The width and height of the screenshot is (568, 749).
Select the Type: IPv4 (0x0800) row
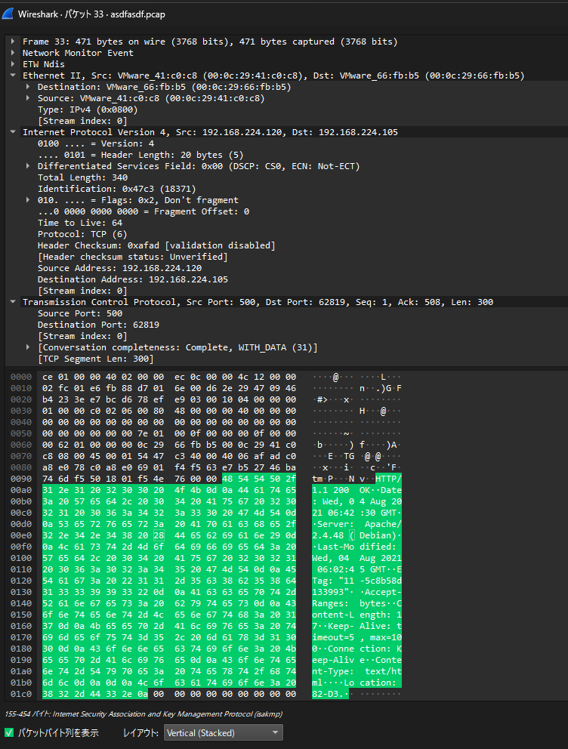(x=88, y=110)
